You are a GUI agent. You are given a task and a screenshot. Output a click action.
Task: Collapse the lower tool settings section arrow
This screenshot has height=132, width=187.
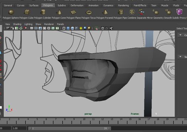coord(181,57)
